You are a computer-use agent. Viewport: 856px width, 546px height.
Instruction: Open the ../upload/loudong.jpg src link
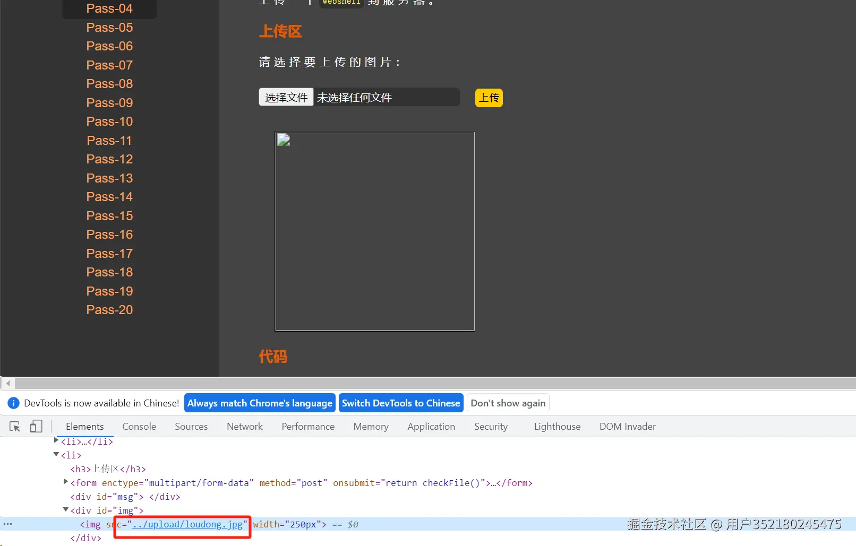pos(187,524)
